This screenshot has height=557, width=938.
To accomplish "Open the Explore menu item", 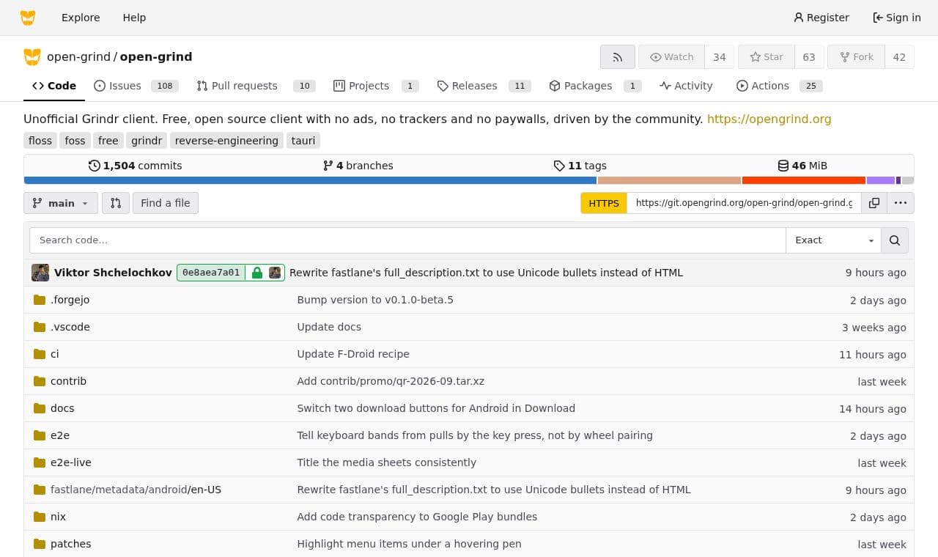I will click(81, 18).
